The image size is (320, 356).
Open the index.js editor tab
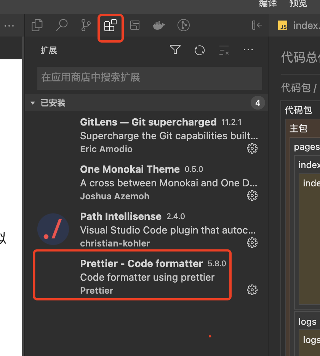pos(299,25)
